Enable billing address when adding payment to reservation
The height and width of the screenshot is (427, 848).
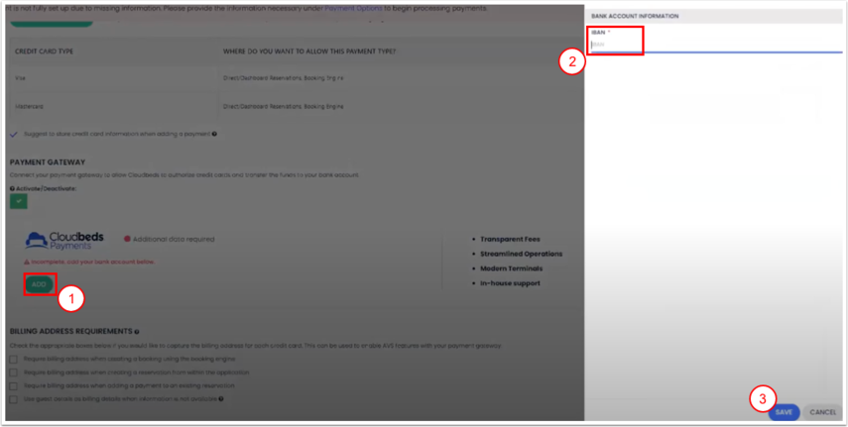pyautogui.click(x=14, y=386)
